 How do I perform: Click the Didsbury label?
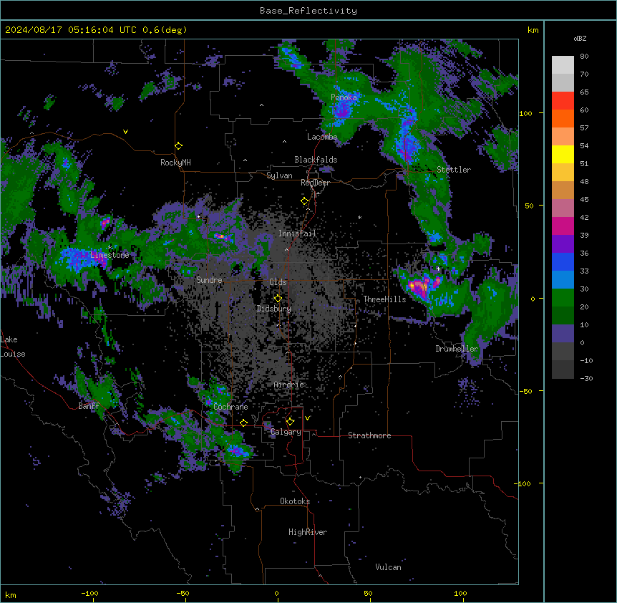274,309
